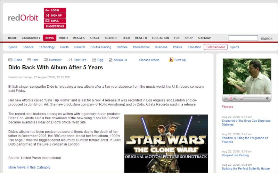Select the Education news subcategory
Image resolution: width=278 pixels, height=173 pixels.
click(x=194, y=47)
